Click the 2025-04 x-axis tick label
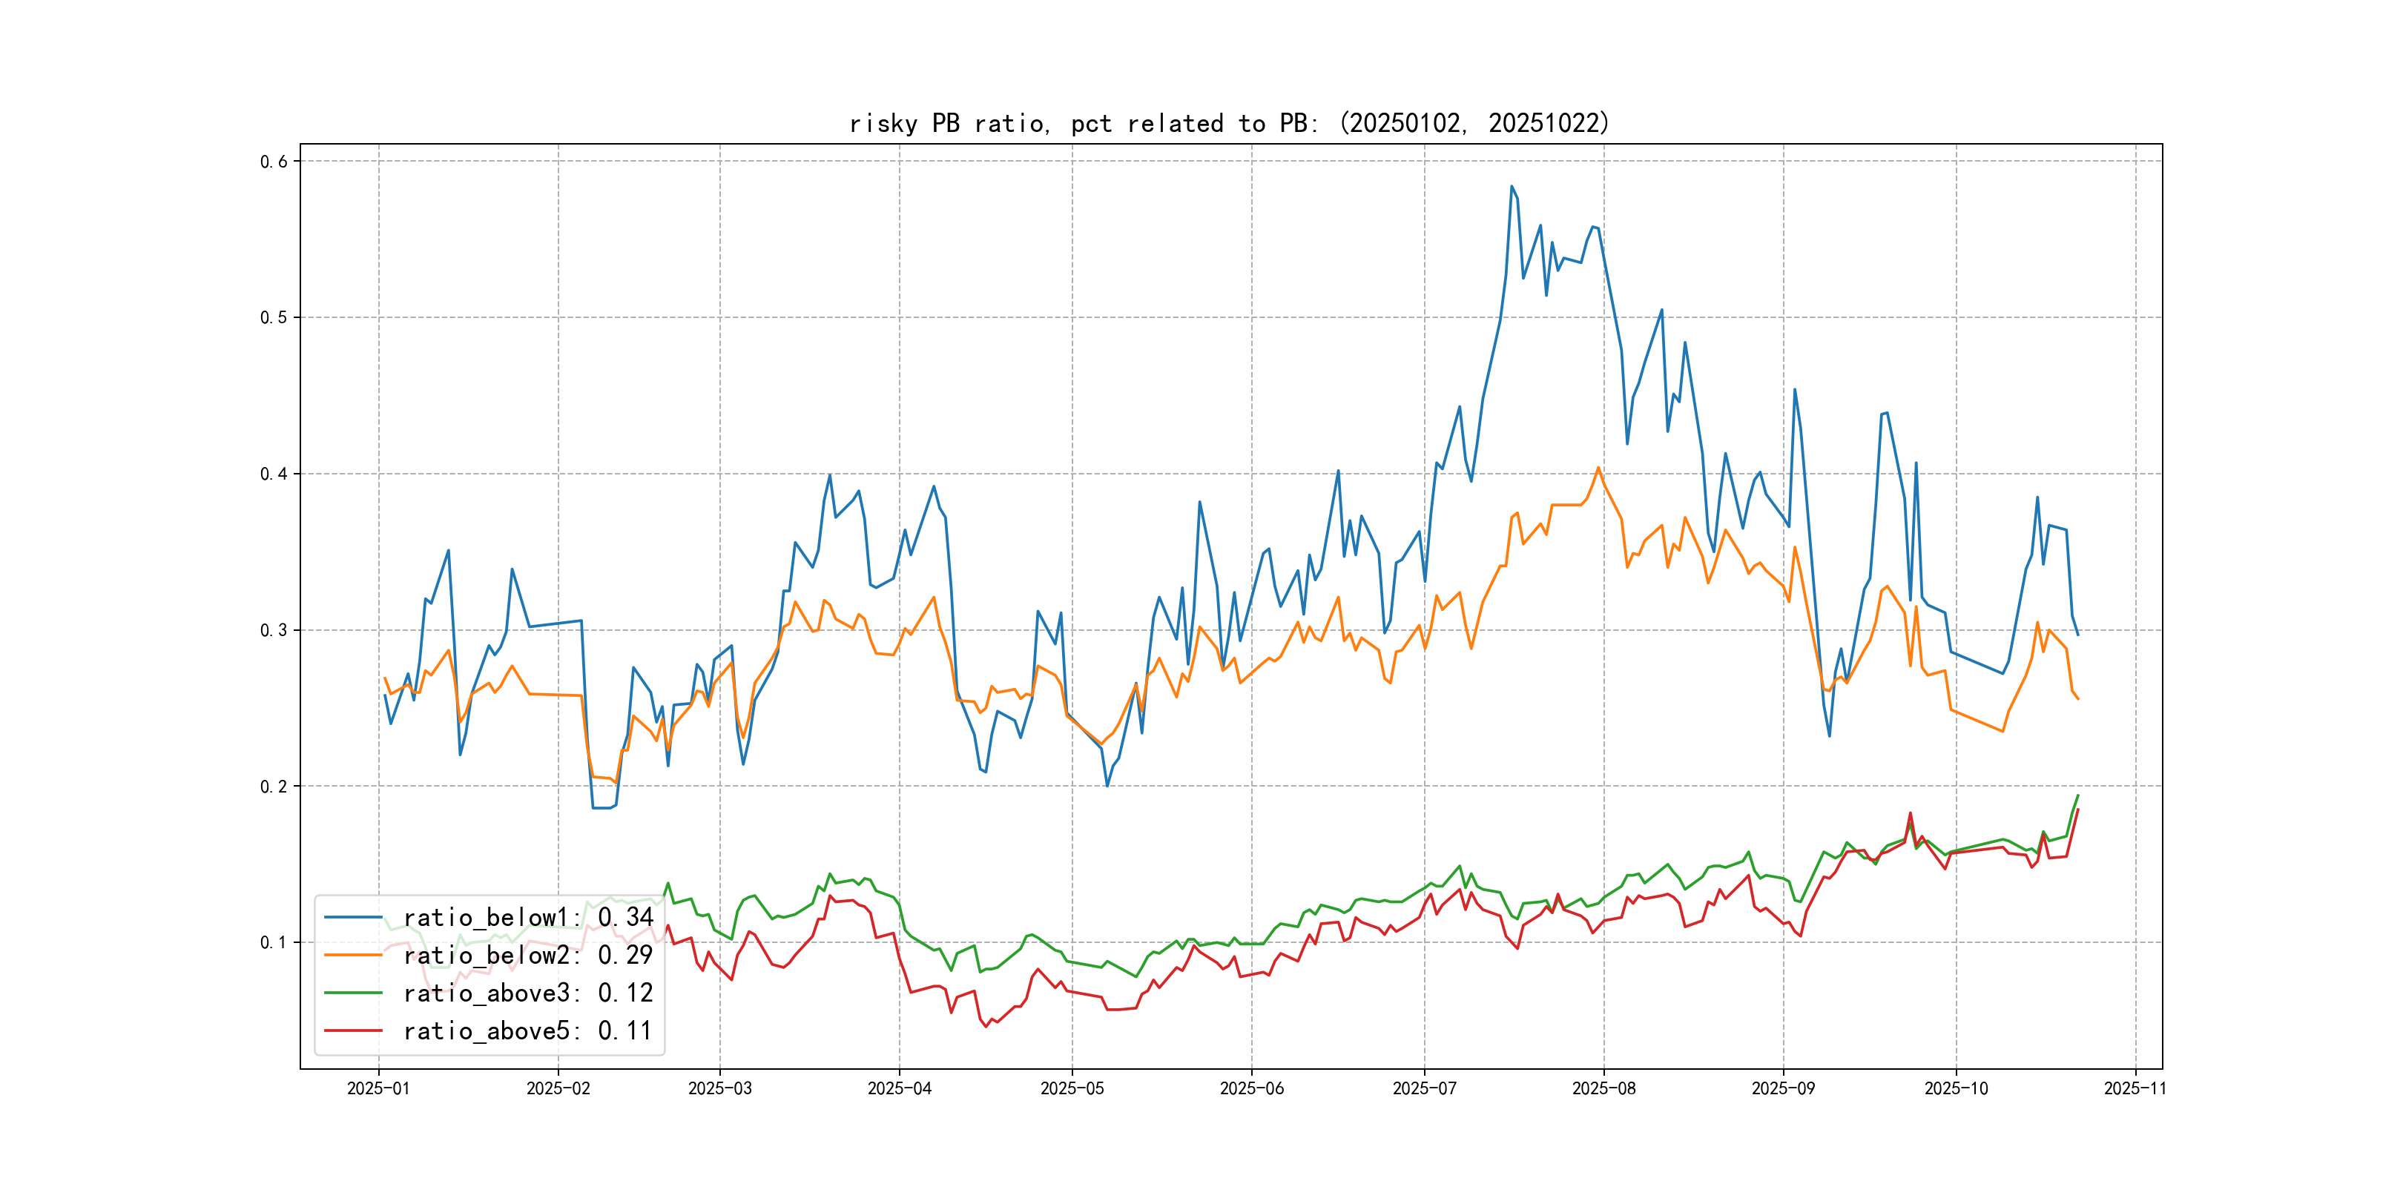 [x=899, y=1088]
